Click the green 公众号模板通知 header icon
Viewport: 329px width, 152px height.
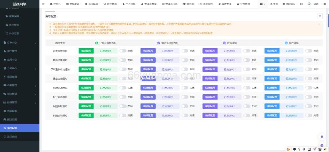[97, 43]
